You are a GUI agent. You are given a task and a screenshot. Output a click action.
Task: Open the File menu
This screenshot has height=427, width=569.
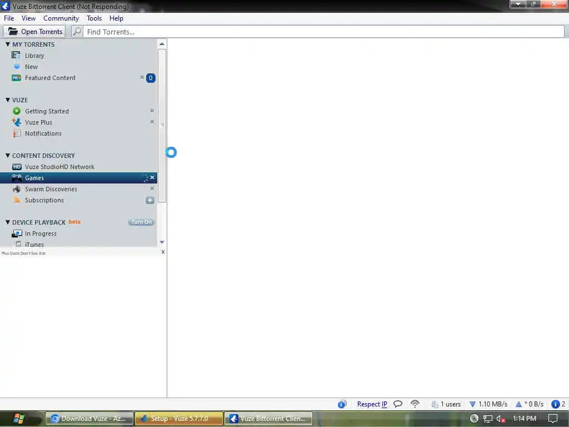tap(9, 18)
